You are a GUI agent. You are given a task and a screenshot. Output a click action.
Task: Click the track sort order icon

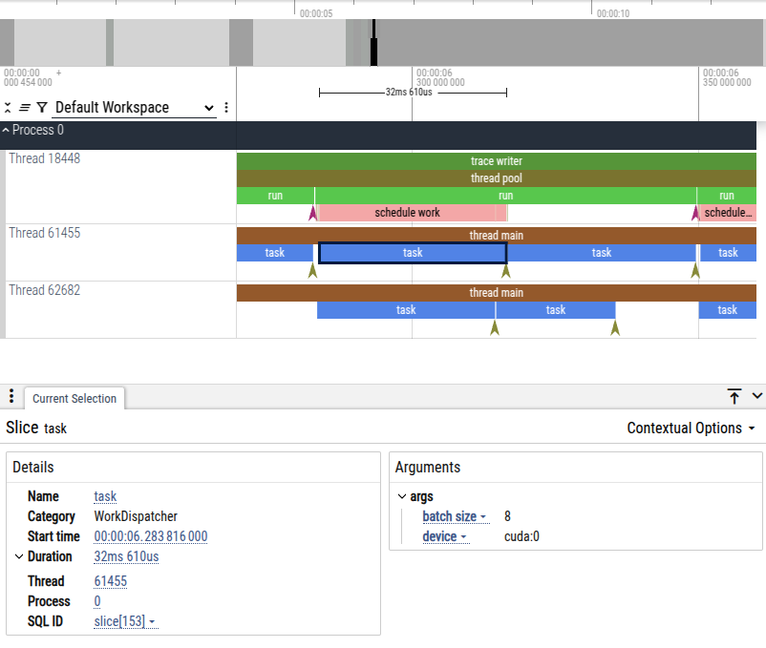coord(25,108)
